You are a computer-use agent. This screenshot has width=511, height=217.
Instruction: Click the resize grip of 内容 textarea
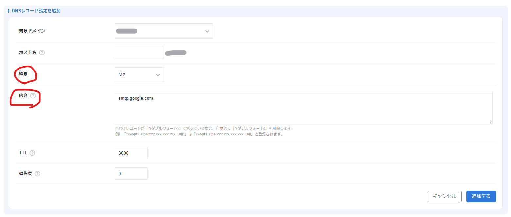[x=490, y=122]
